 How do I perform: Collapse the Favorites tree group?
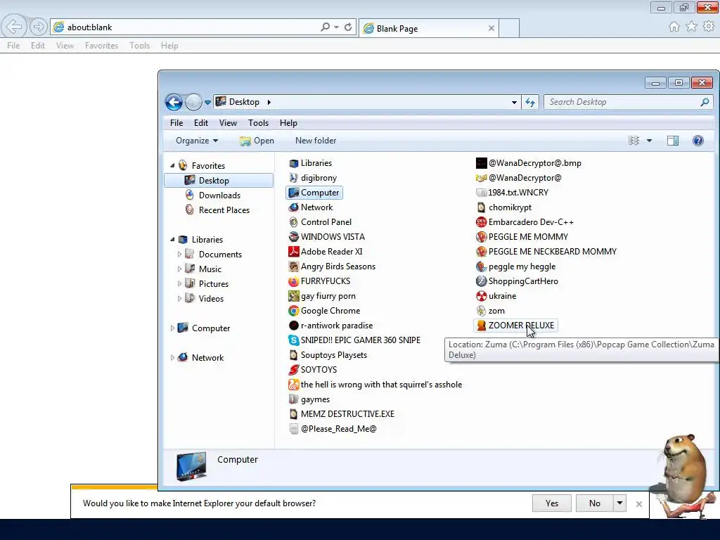point(173,165)
